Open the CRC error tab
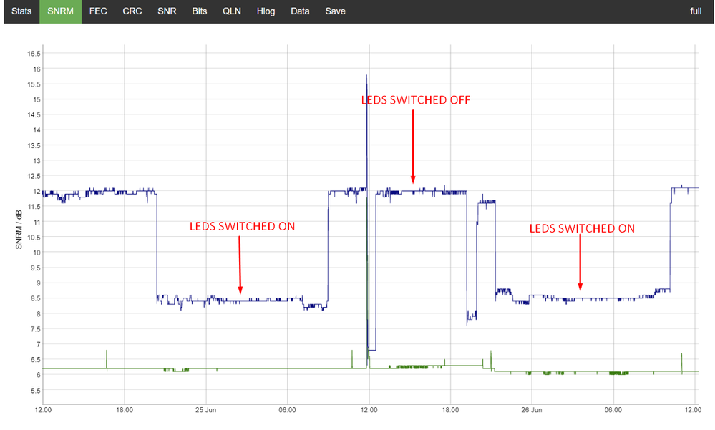Viewport: 715px width, 430px height. (x=132, y=11)
